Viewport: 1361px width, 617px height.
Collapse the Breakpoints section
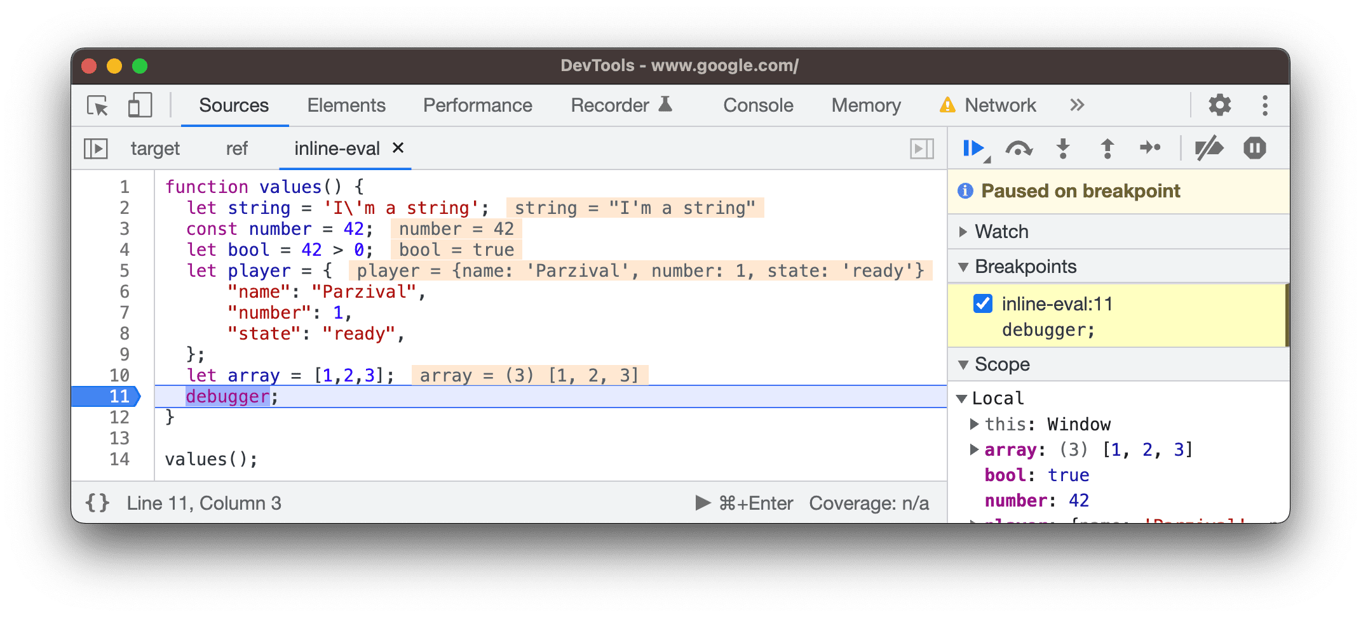(964, 267)
